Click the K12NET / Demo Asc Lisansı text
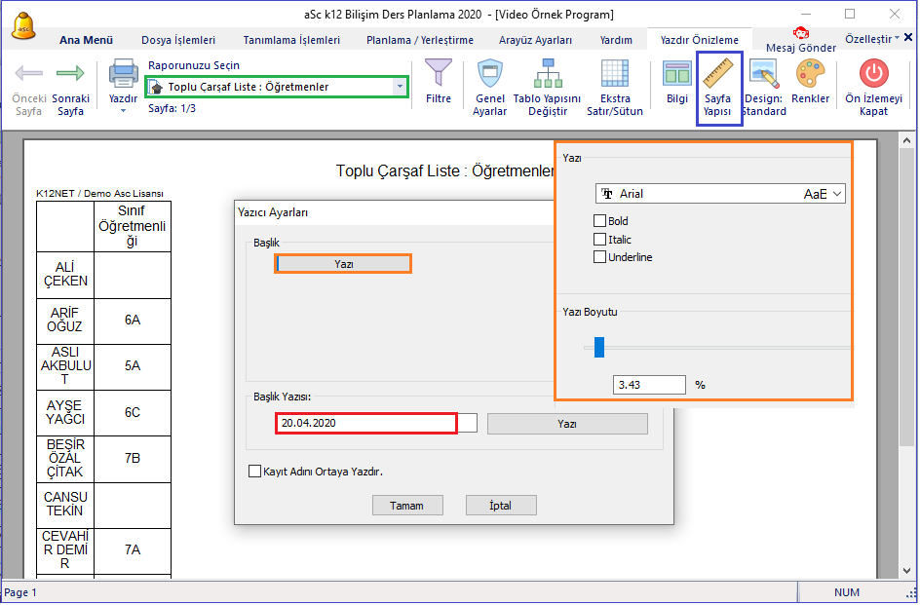Viewport: 920px width, 605px height. pos(99,194)
